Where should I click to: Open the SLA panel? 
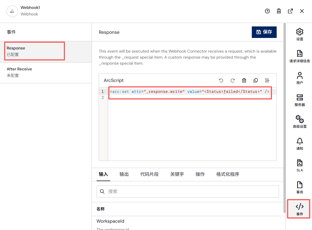pos(299,166)
